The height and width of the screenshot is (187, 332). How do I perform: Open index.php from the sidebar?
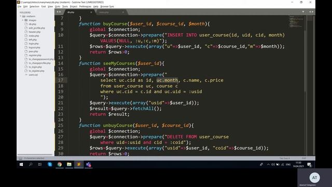(34, 36)
